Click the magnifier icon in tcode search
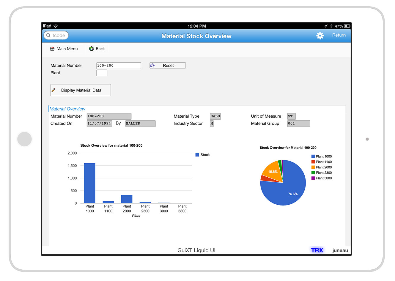This screenshot has height=281, width=395. [48, 35]
